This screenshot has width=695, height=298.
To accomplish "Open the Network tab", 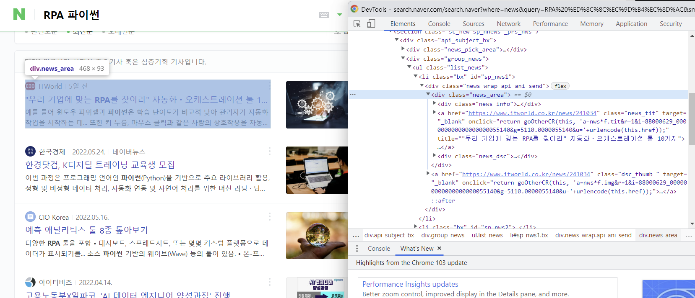I will (508, 24).
